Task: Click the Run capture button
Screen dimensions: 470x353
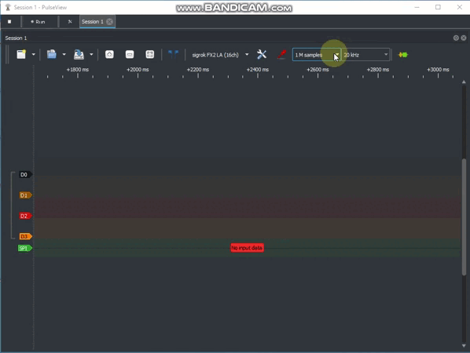Action: point(38,22)
